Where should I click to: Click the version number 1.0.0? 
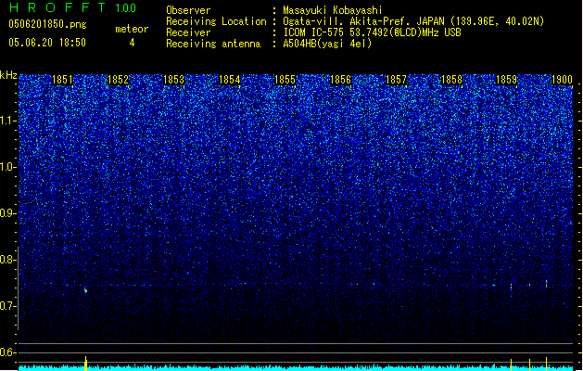125,8
